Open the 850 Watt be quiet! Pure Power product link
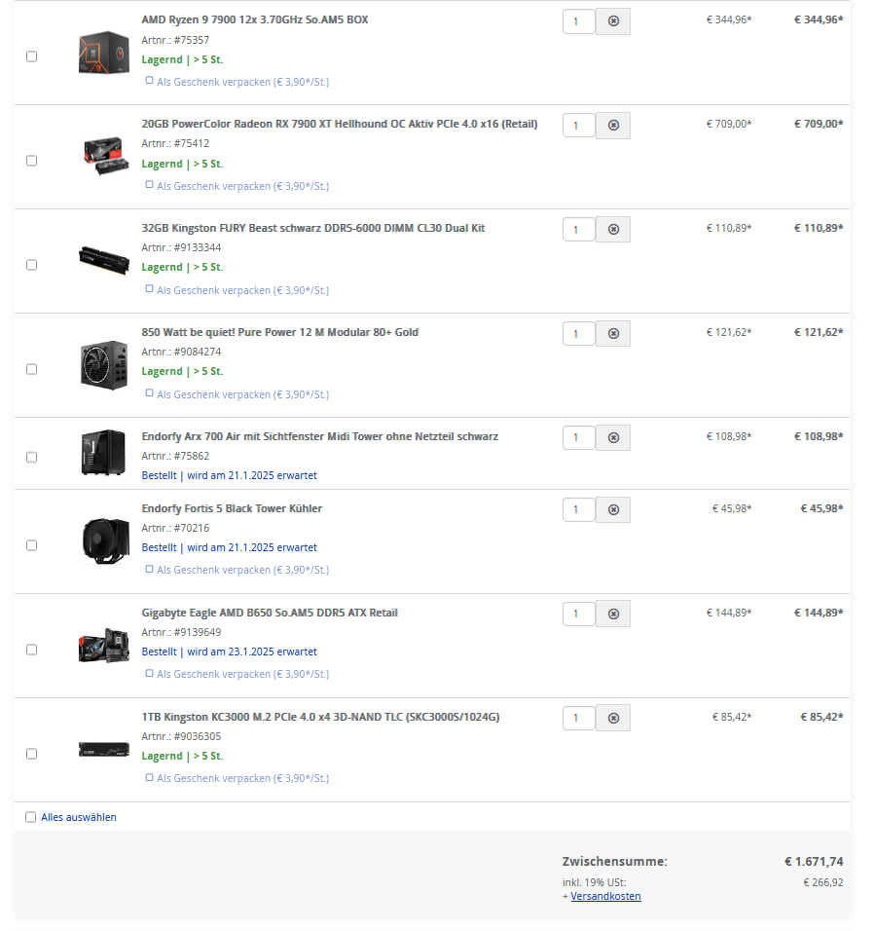Screen dimensions: 875x931 (x=279, y=332)
